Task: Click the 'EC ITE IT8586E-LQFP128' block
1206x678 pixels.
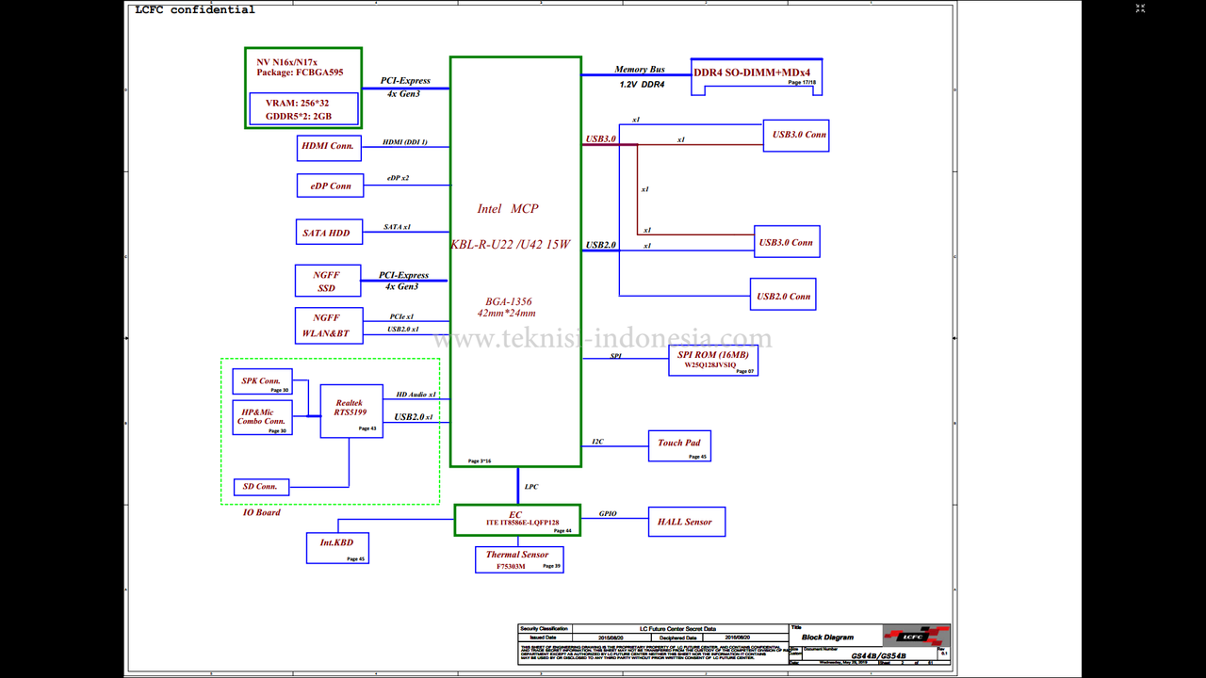Action: (517, 520)
